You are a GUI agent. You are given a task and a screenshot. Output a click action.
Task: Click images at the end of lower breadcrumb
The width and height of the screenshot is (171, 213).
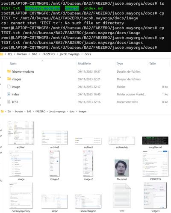pos(83,111)
